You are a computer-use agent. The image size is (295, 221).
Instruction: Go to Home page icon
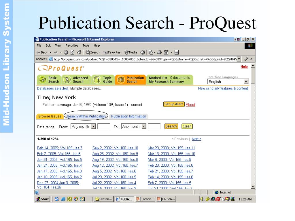[79, 52]
